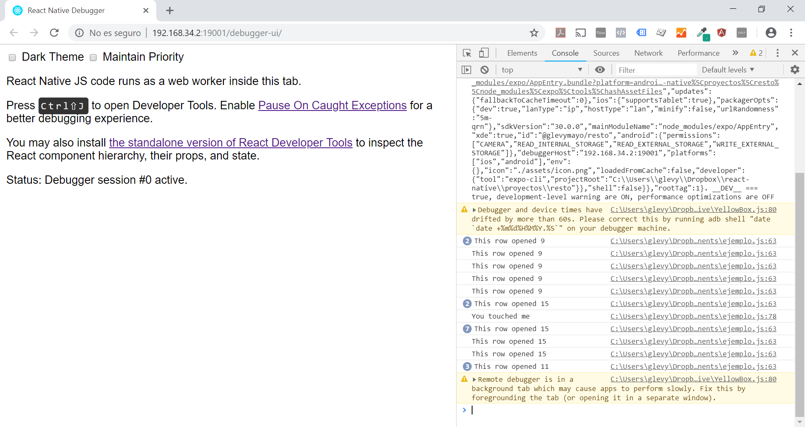Screen dimensions: 805x427
Task: Open the Default levels dropdown
Action: coord(727,69)
